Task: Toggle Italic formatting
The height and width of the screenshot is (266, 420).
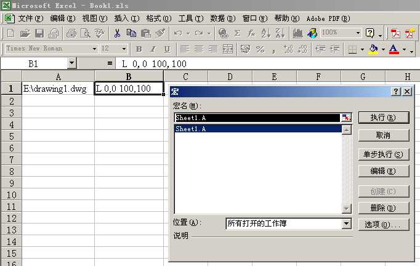Action: (153, 49)
